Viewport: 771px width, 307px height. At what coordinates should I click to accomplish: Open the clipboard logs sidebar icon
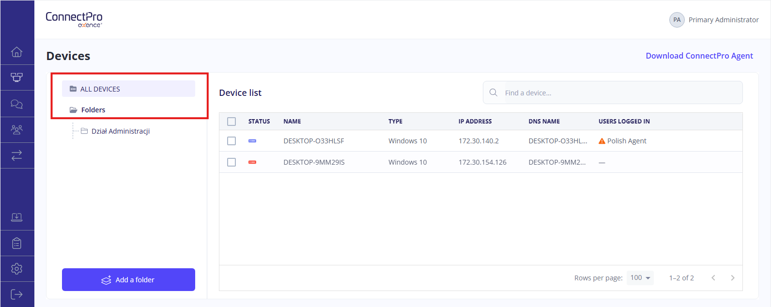click(17, 243)
